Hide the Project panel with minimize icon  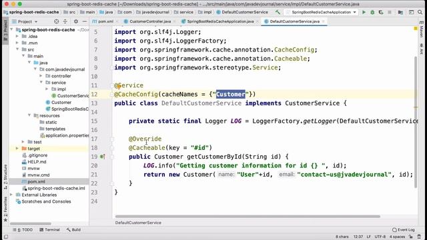coord(85,21)
